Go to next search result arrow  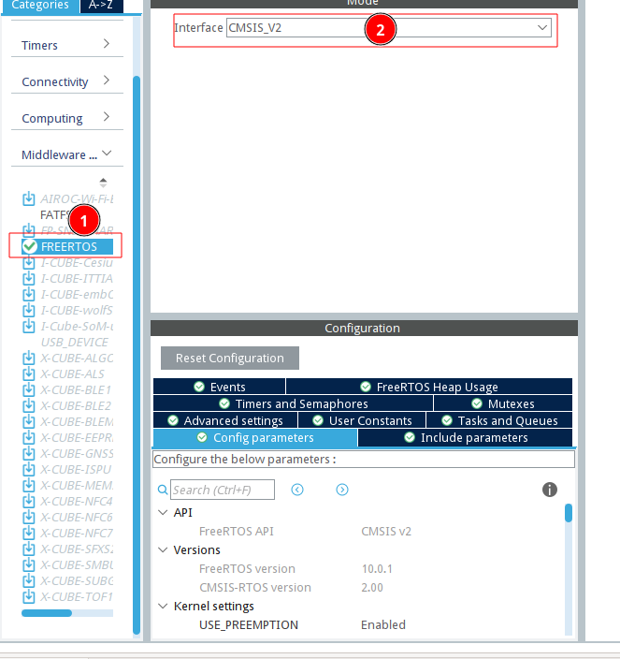(x=342, y=490)
